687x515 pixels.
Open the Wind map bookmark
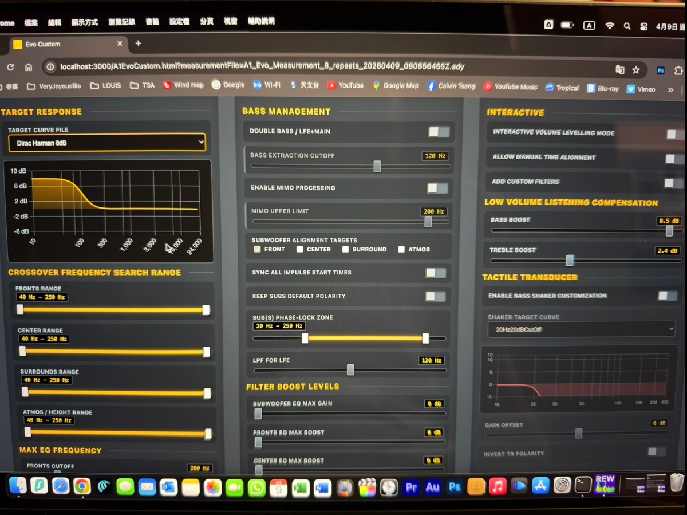pos(183,85)
